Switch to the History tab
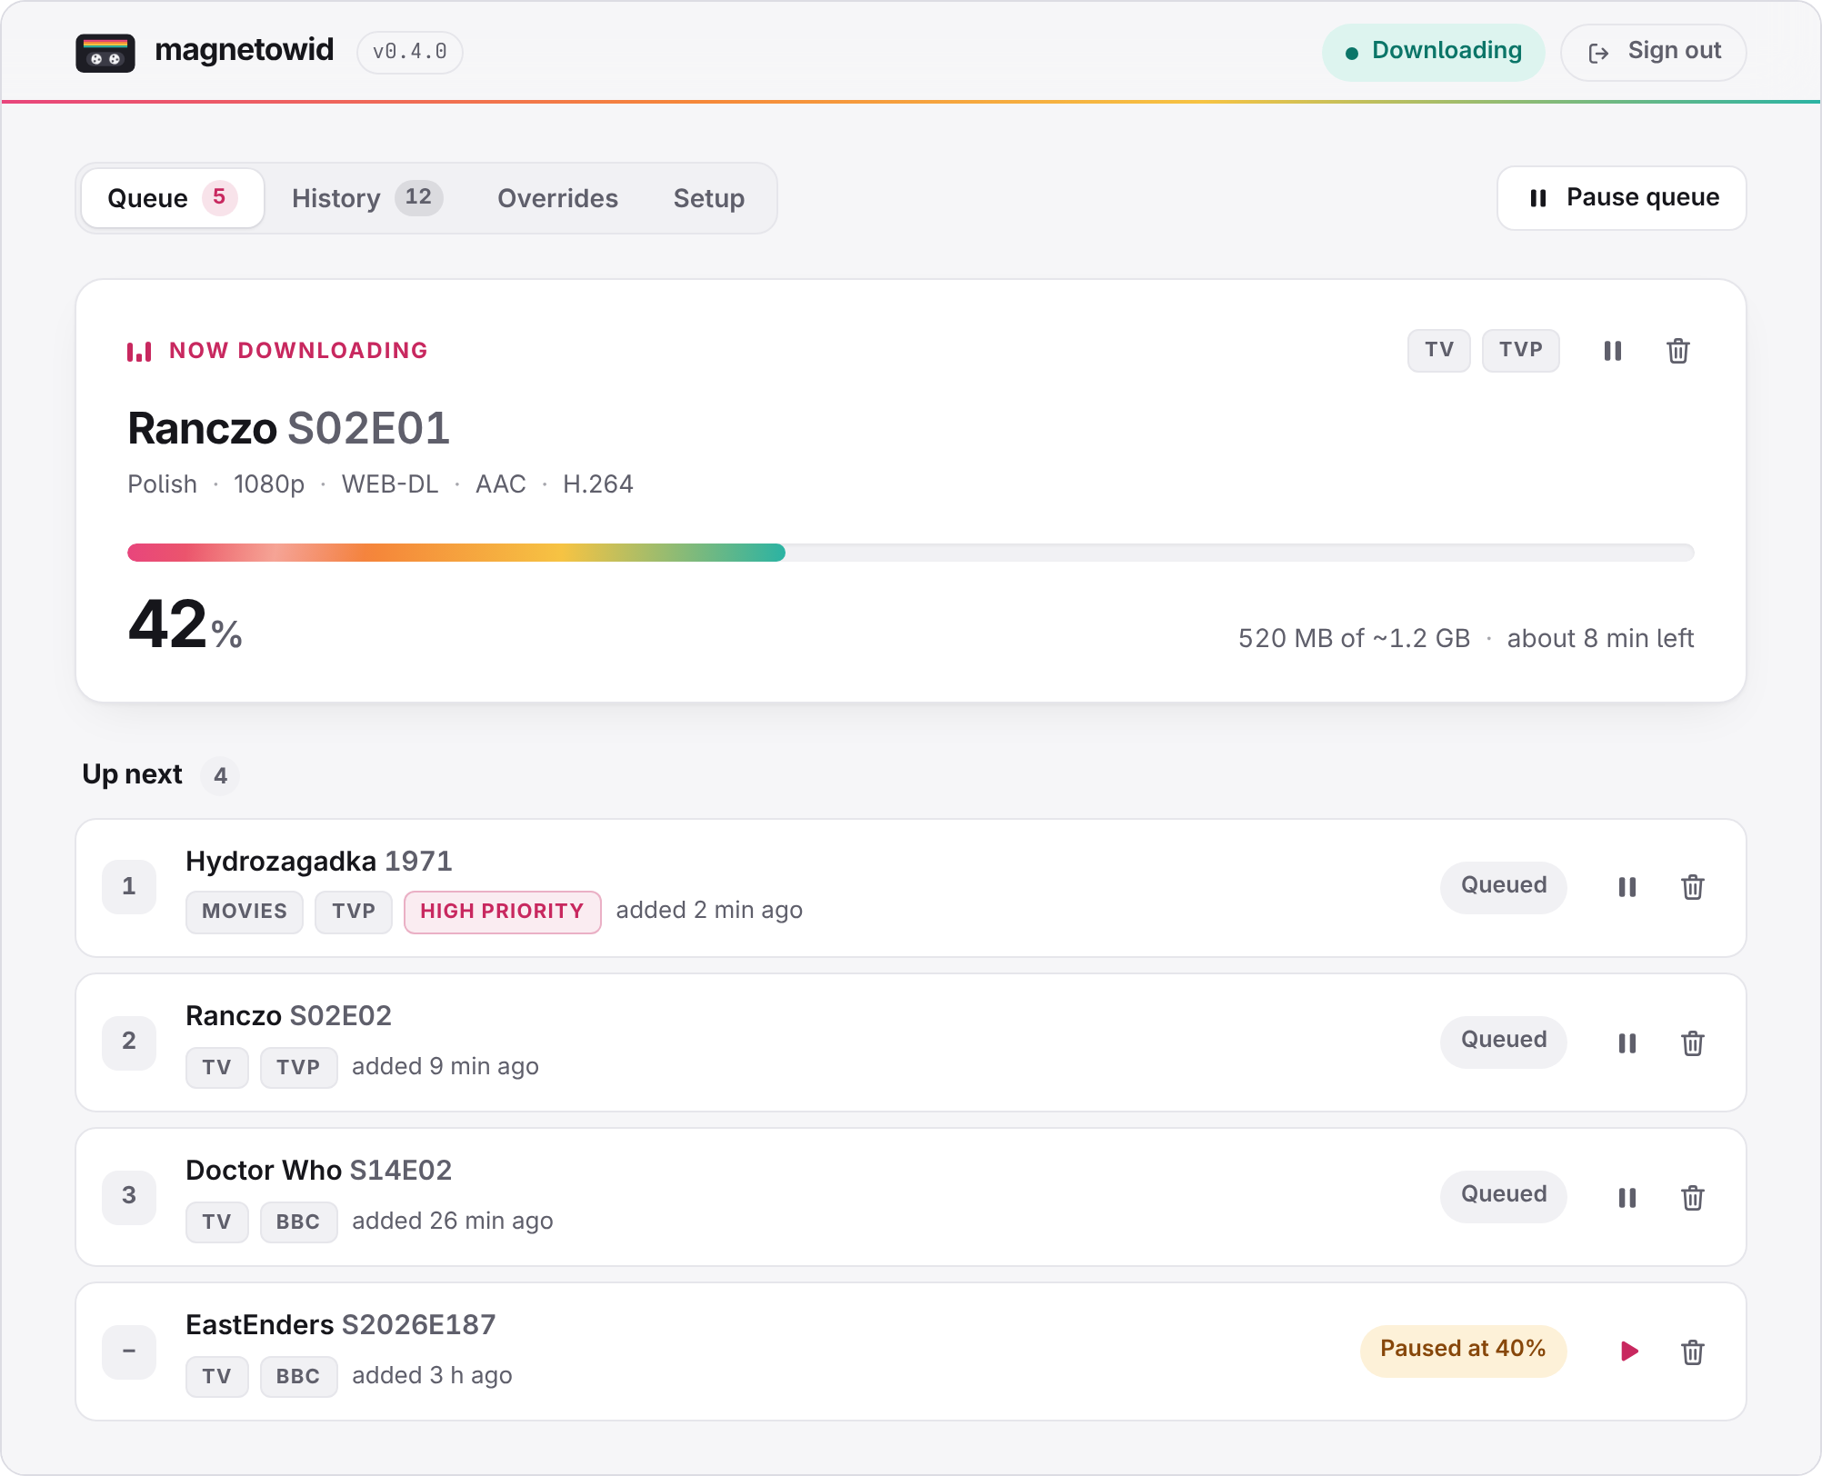 coord(366,198)
